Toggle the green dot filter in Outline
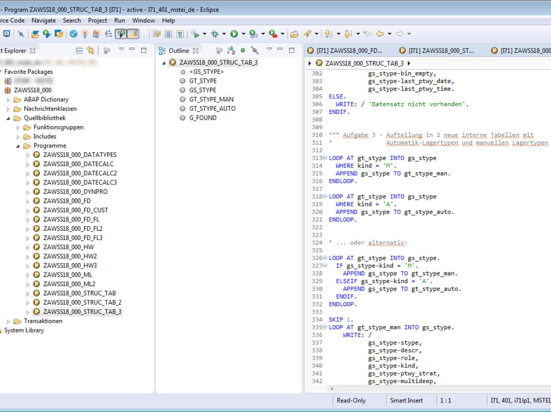This screenshot has height=412, width=551. pyautogui.click(x=243, y=51)
